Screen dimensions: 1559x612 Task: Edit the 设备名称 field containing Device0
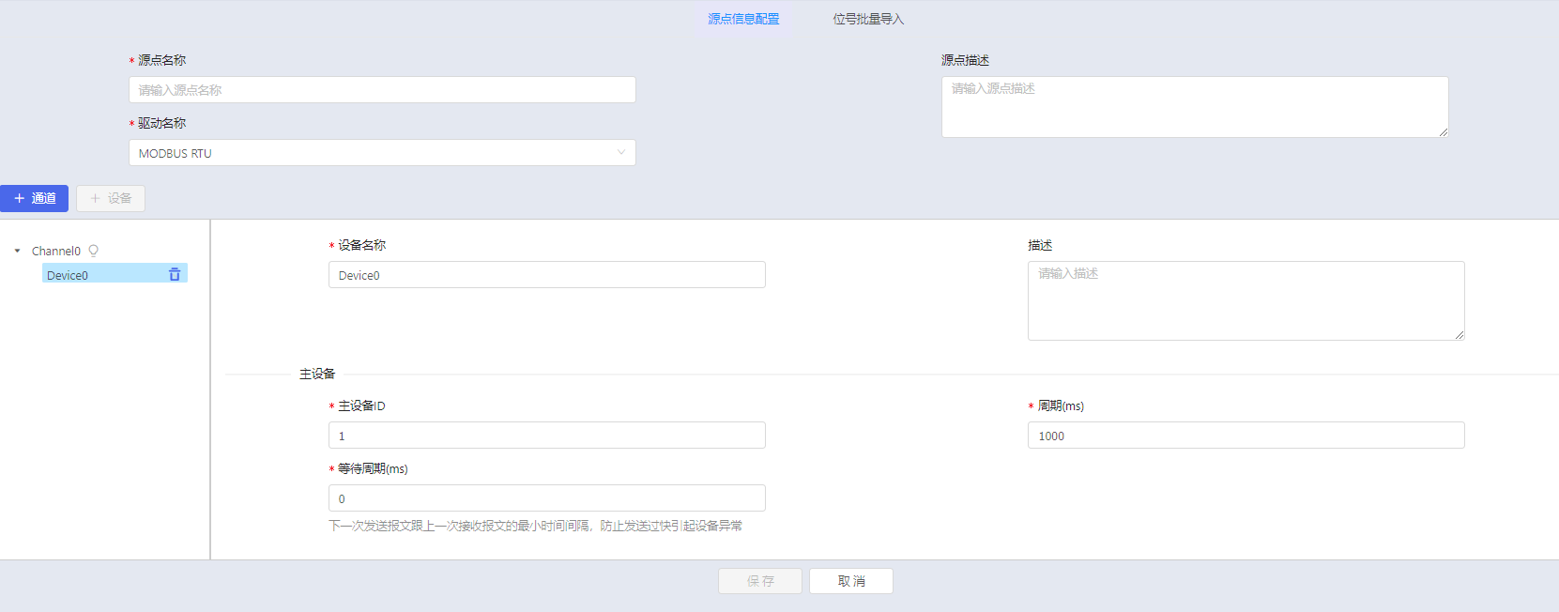click(x=546, y=275)
